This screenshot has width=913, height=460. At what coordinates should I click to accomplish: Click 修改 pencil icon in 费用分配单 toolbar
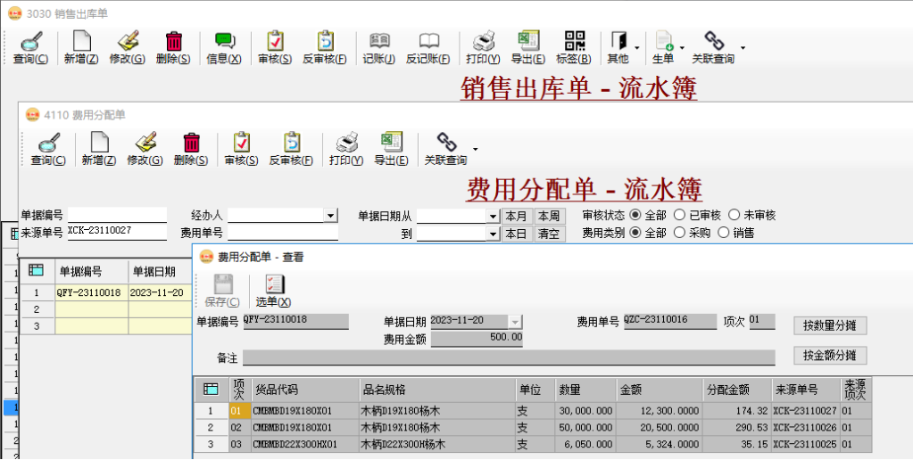(145, 143)
